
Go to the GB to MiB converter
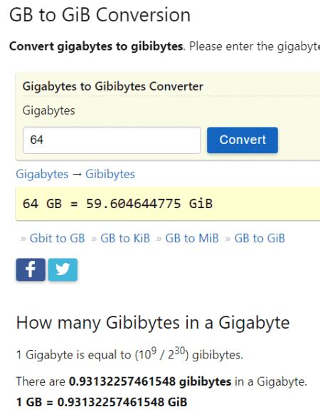click(x=192, y=238)
